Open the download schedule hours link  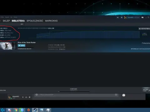[x=51, y=28]
